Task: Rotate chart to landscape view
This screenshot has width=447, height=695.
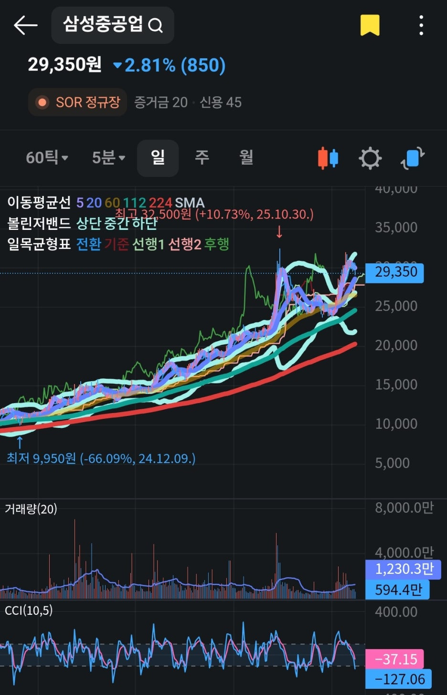Action: point(412,158)
